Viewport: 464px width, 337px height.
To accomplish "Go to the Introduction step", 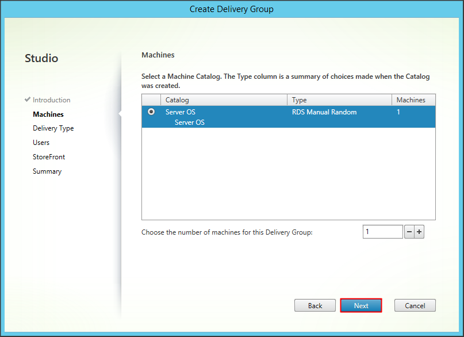I will coord(51,100).
